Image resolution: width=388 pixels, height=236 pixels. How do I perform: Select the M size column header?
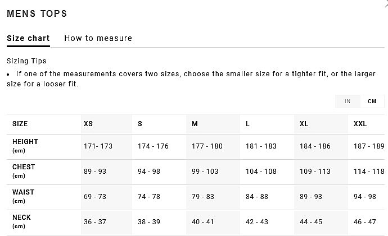point(195,124)
